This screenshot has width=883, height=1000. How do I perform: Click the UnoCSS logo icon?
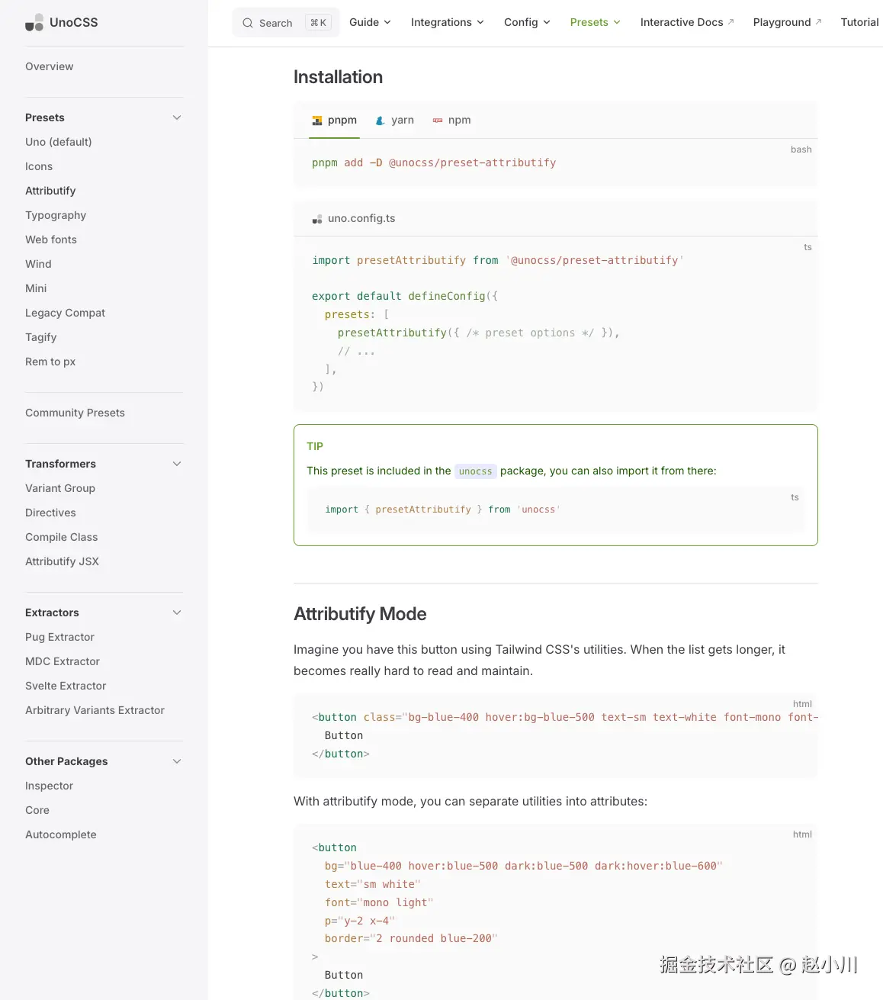coord(34,23)
